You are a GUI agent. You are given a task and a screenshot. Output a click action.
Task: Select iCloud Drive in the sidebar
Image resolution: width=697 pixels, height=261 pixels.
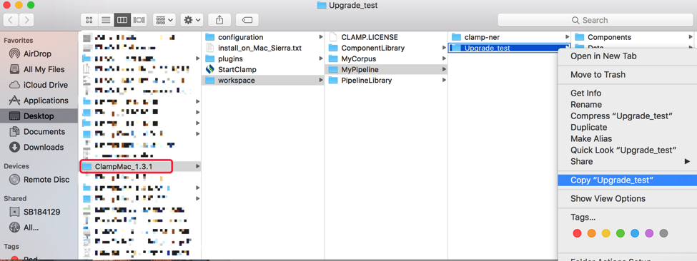(39, 85)
